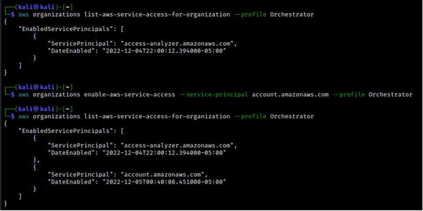
Task: Click account.amazonaws.com in the enable command line
Action: click(290, 94)
